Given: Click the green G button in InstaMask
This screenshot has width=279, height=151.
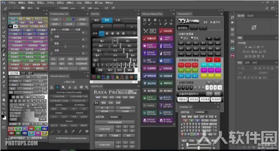Looking at the screenshot, I should coord(191,121).
